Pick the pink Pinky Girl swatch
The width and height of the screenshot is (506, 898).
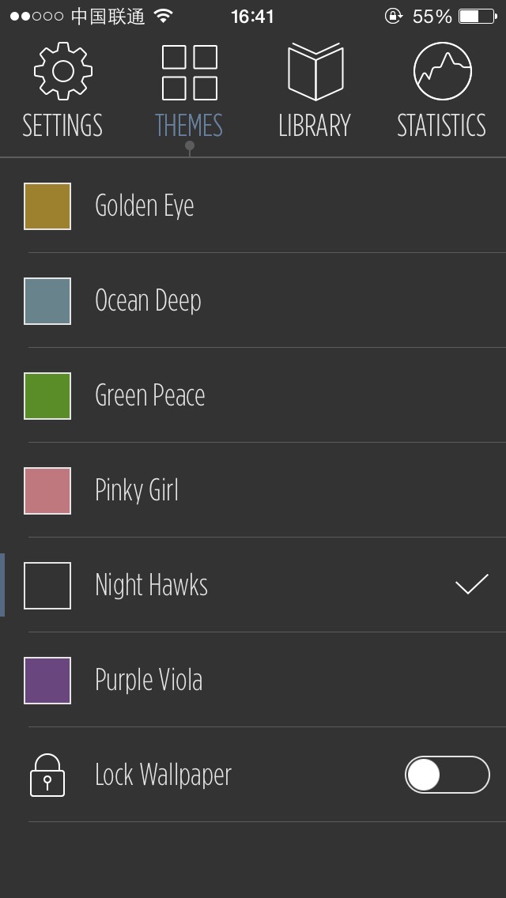pyautogui.click(x=47, y=491)
